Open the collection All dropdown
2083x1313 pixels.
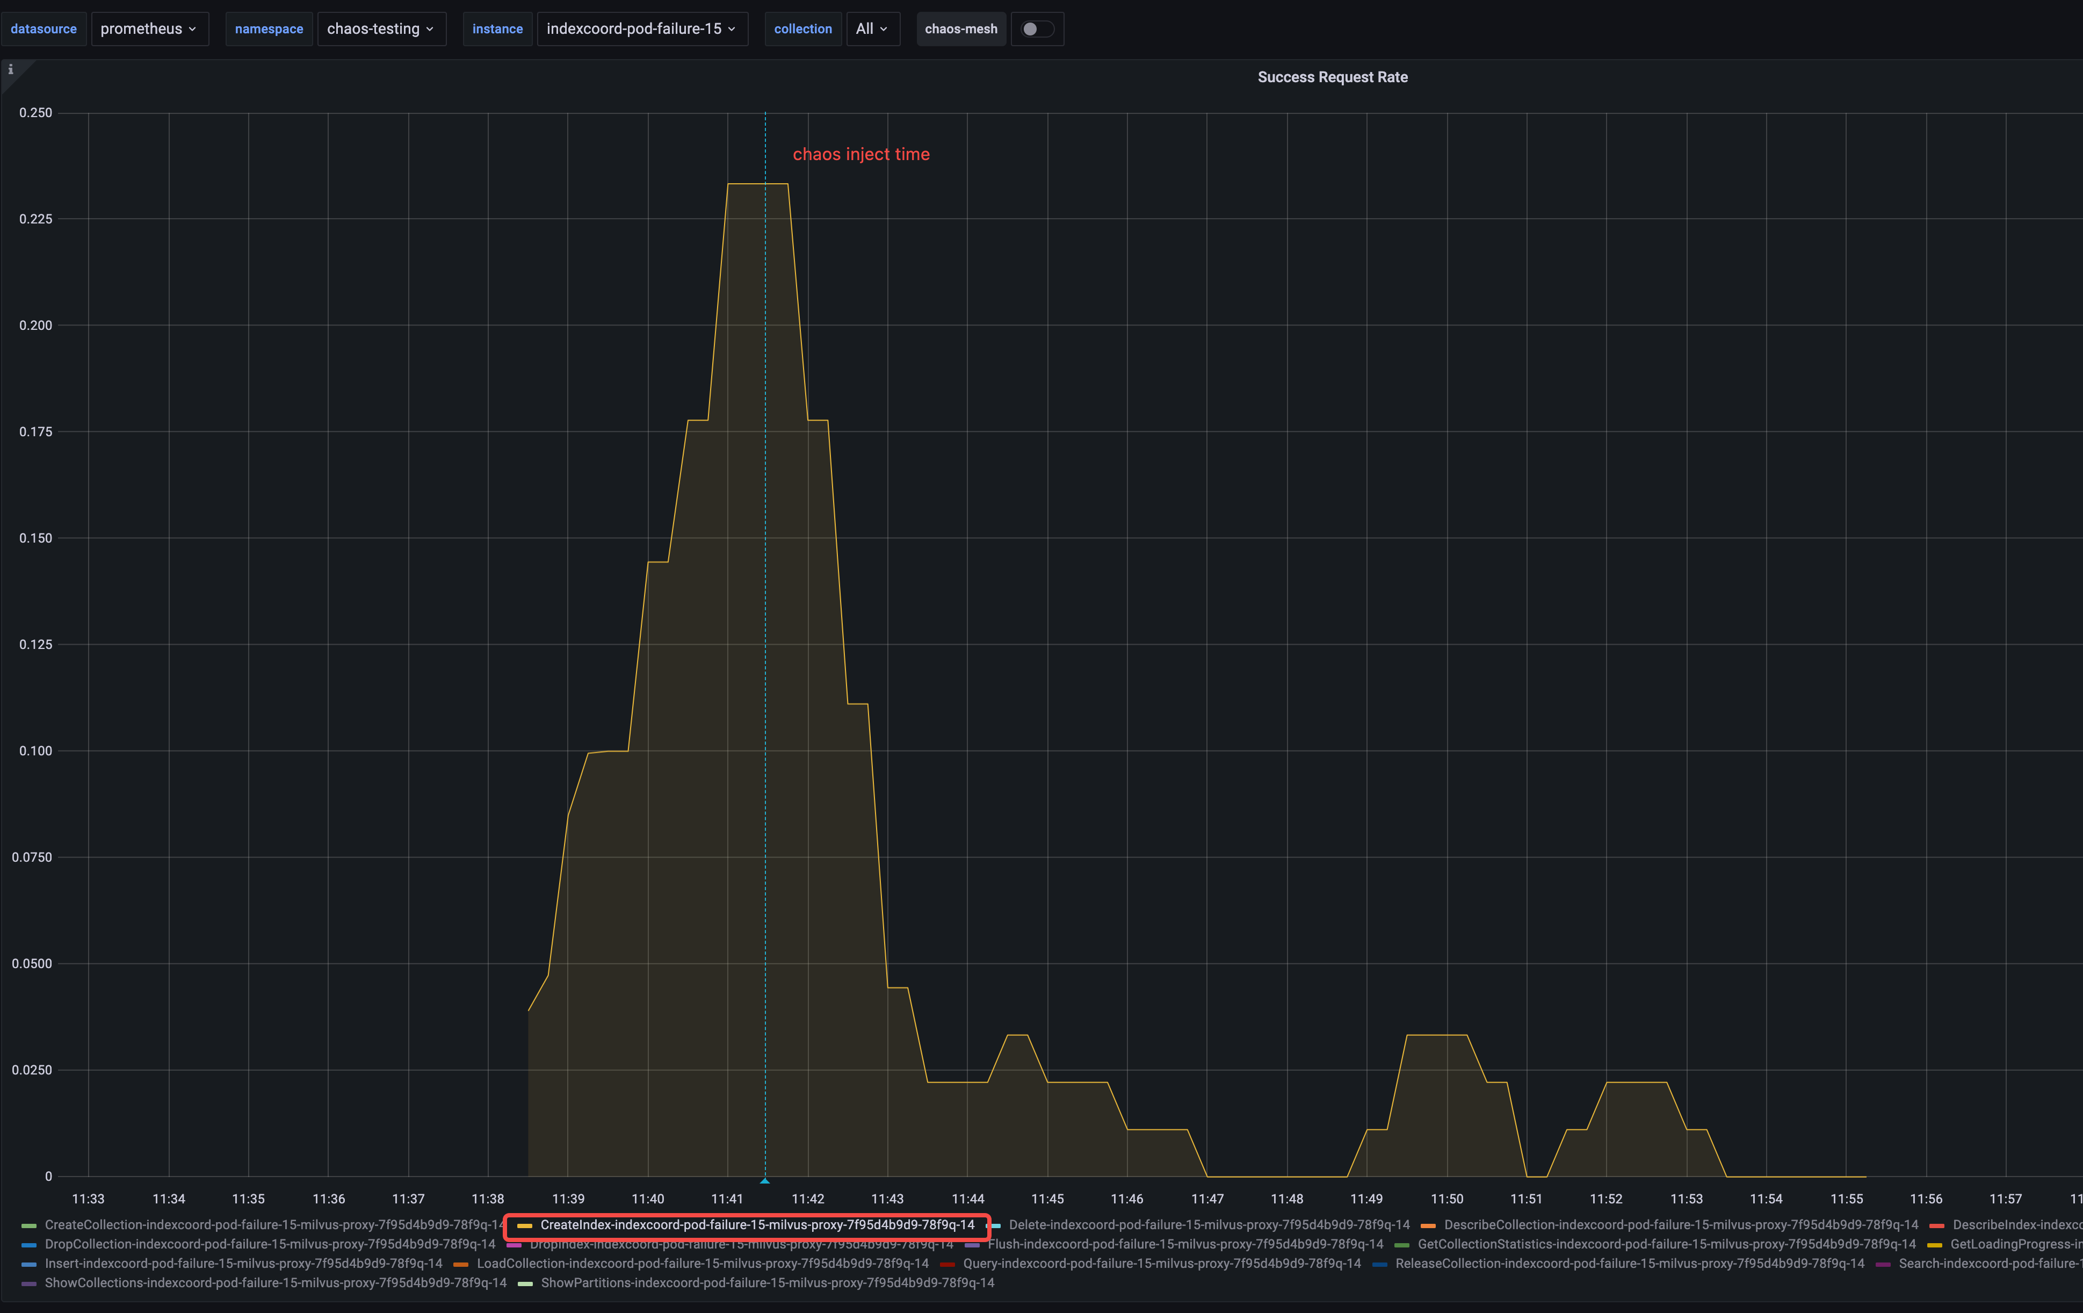[871, 28]
